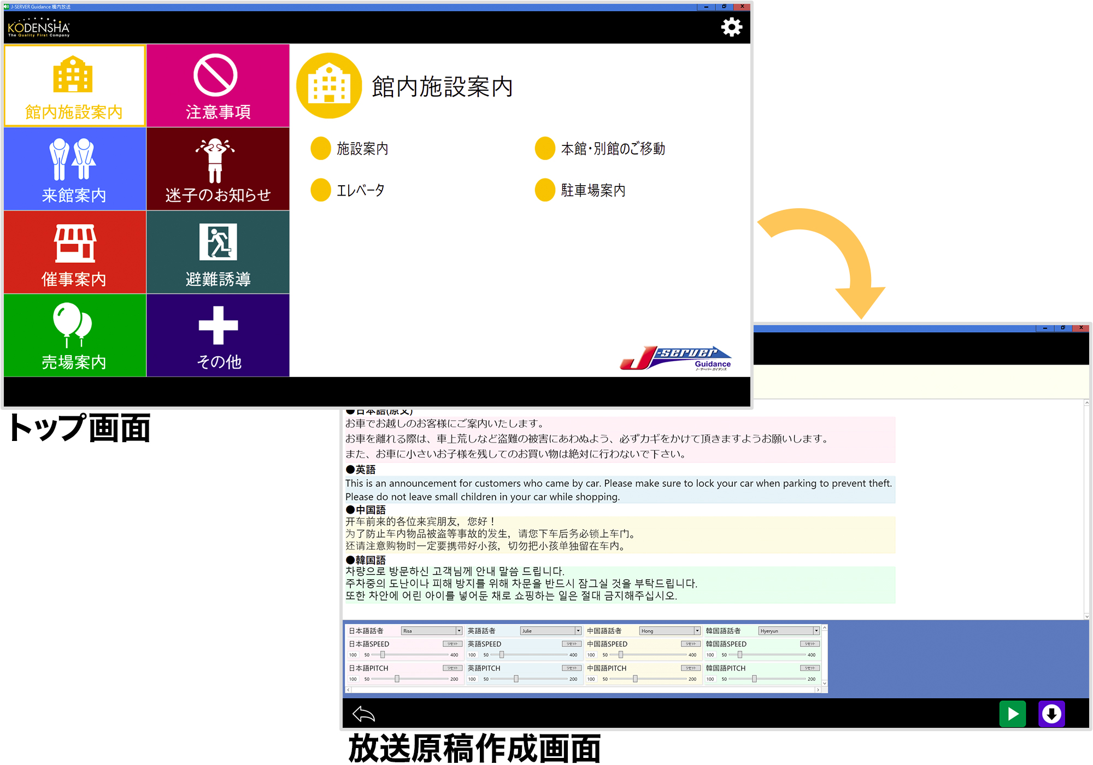Click the settings panel vertical scrollbar down arrow
1093x765 pixels.
click(x=825, y=683)
